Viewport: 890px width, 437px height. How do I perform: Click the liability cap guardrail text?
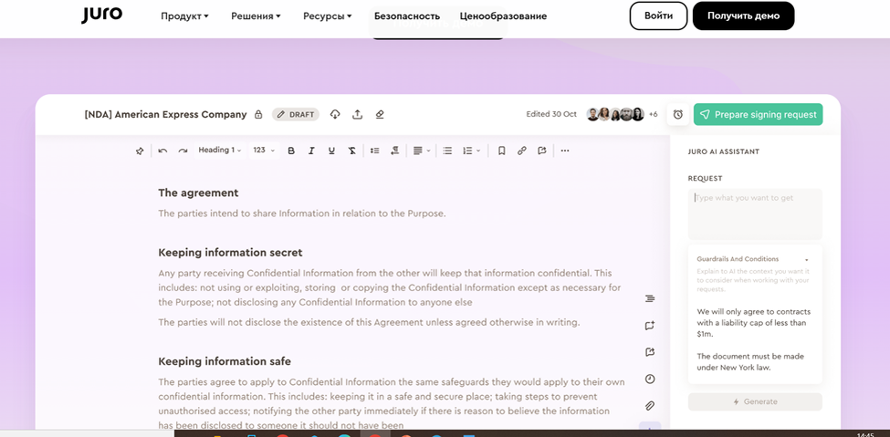click(754, 323)
